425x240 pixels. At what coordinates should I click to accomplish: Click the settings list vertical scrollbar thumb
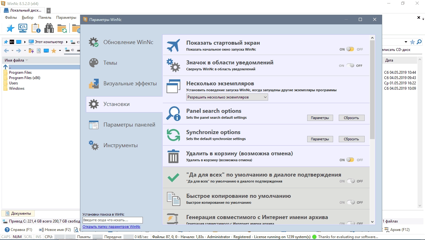point(372,89)
